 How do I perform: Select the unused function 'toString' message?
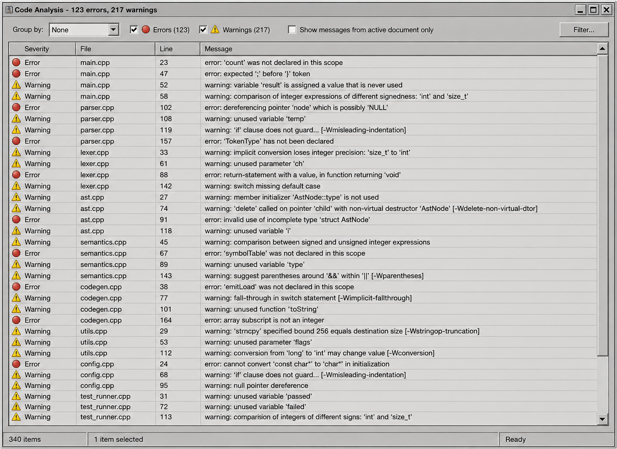point(262,309)
